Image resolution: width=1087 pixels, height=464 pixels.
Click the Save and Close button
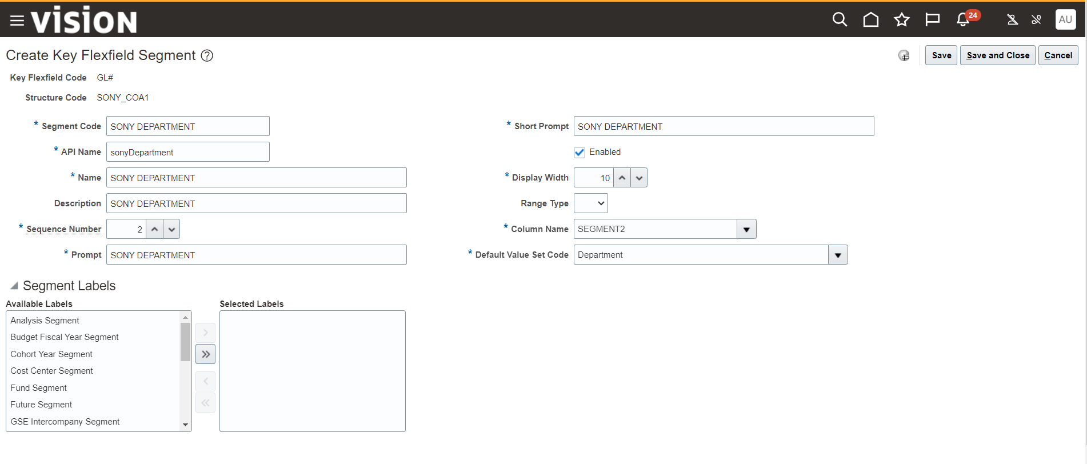point(997,55)
